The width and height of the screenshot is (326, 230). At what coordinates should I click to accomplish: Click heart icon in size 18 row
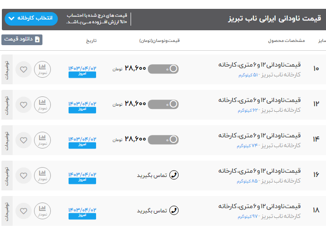click(23, 210)
